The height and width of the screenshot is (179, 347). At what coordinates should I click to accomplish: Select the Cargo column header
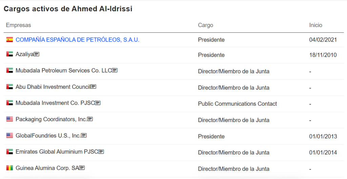coord(206,25)
